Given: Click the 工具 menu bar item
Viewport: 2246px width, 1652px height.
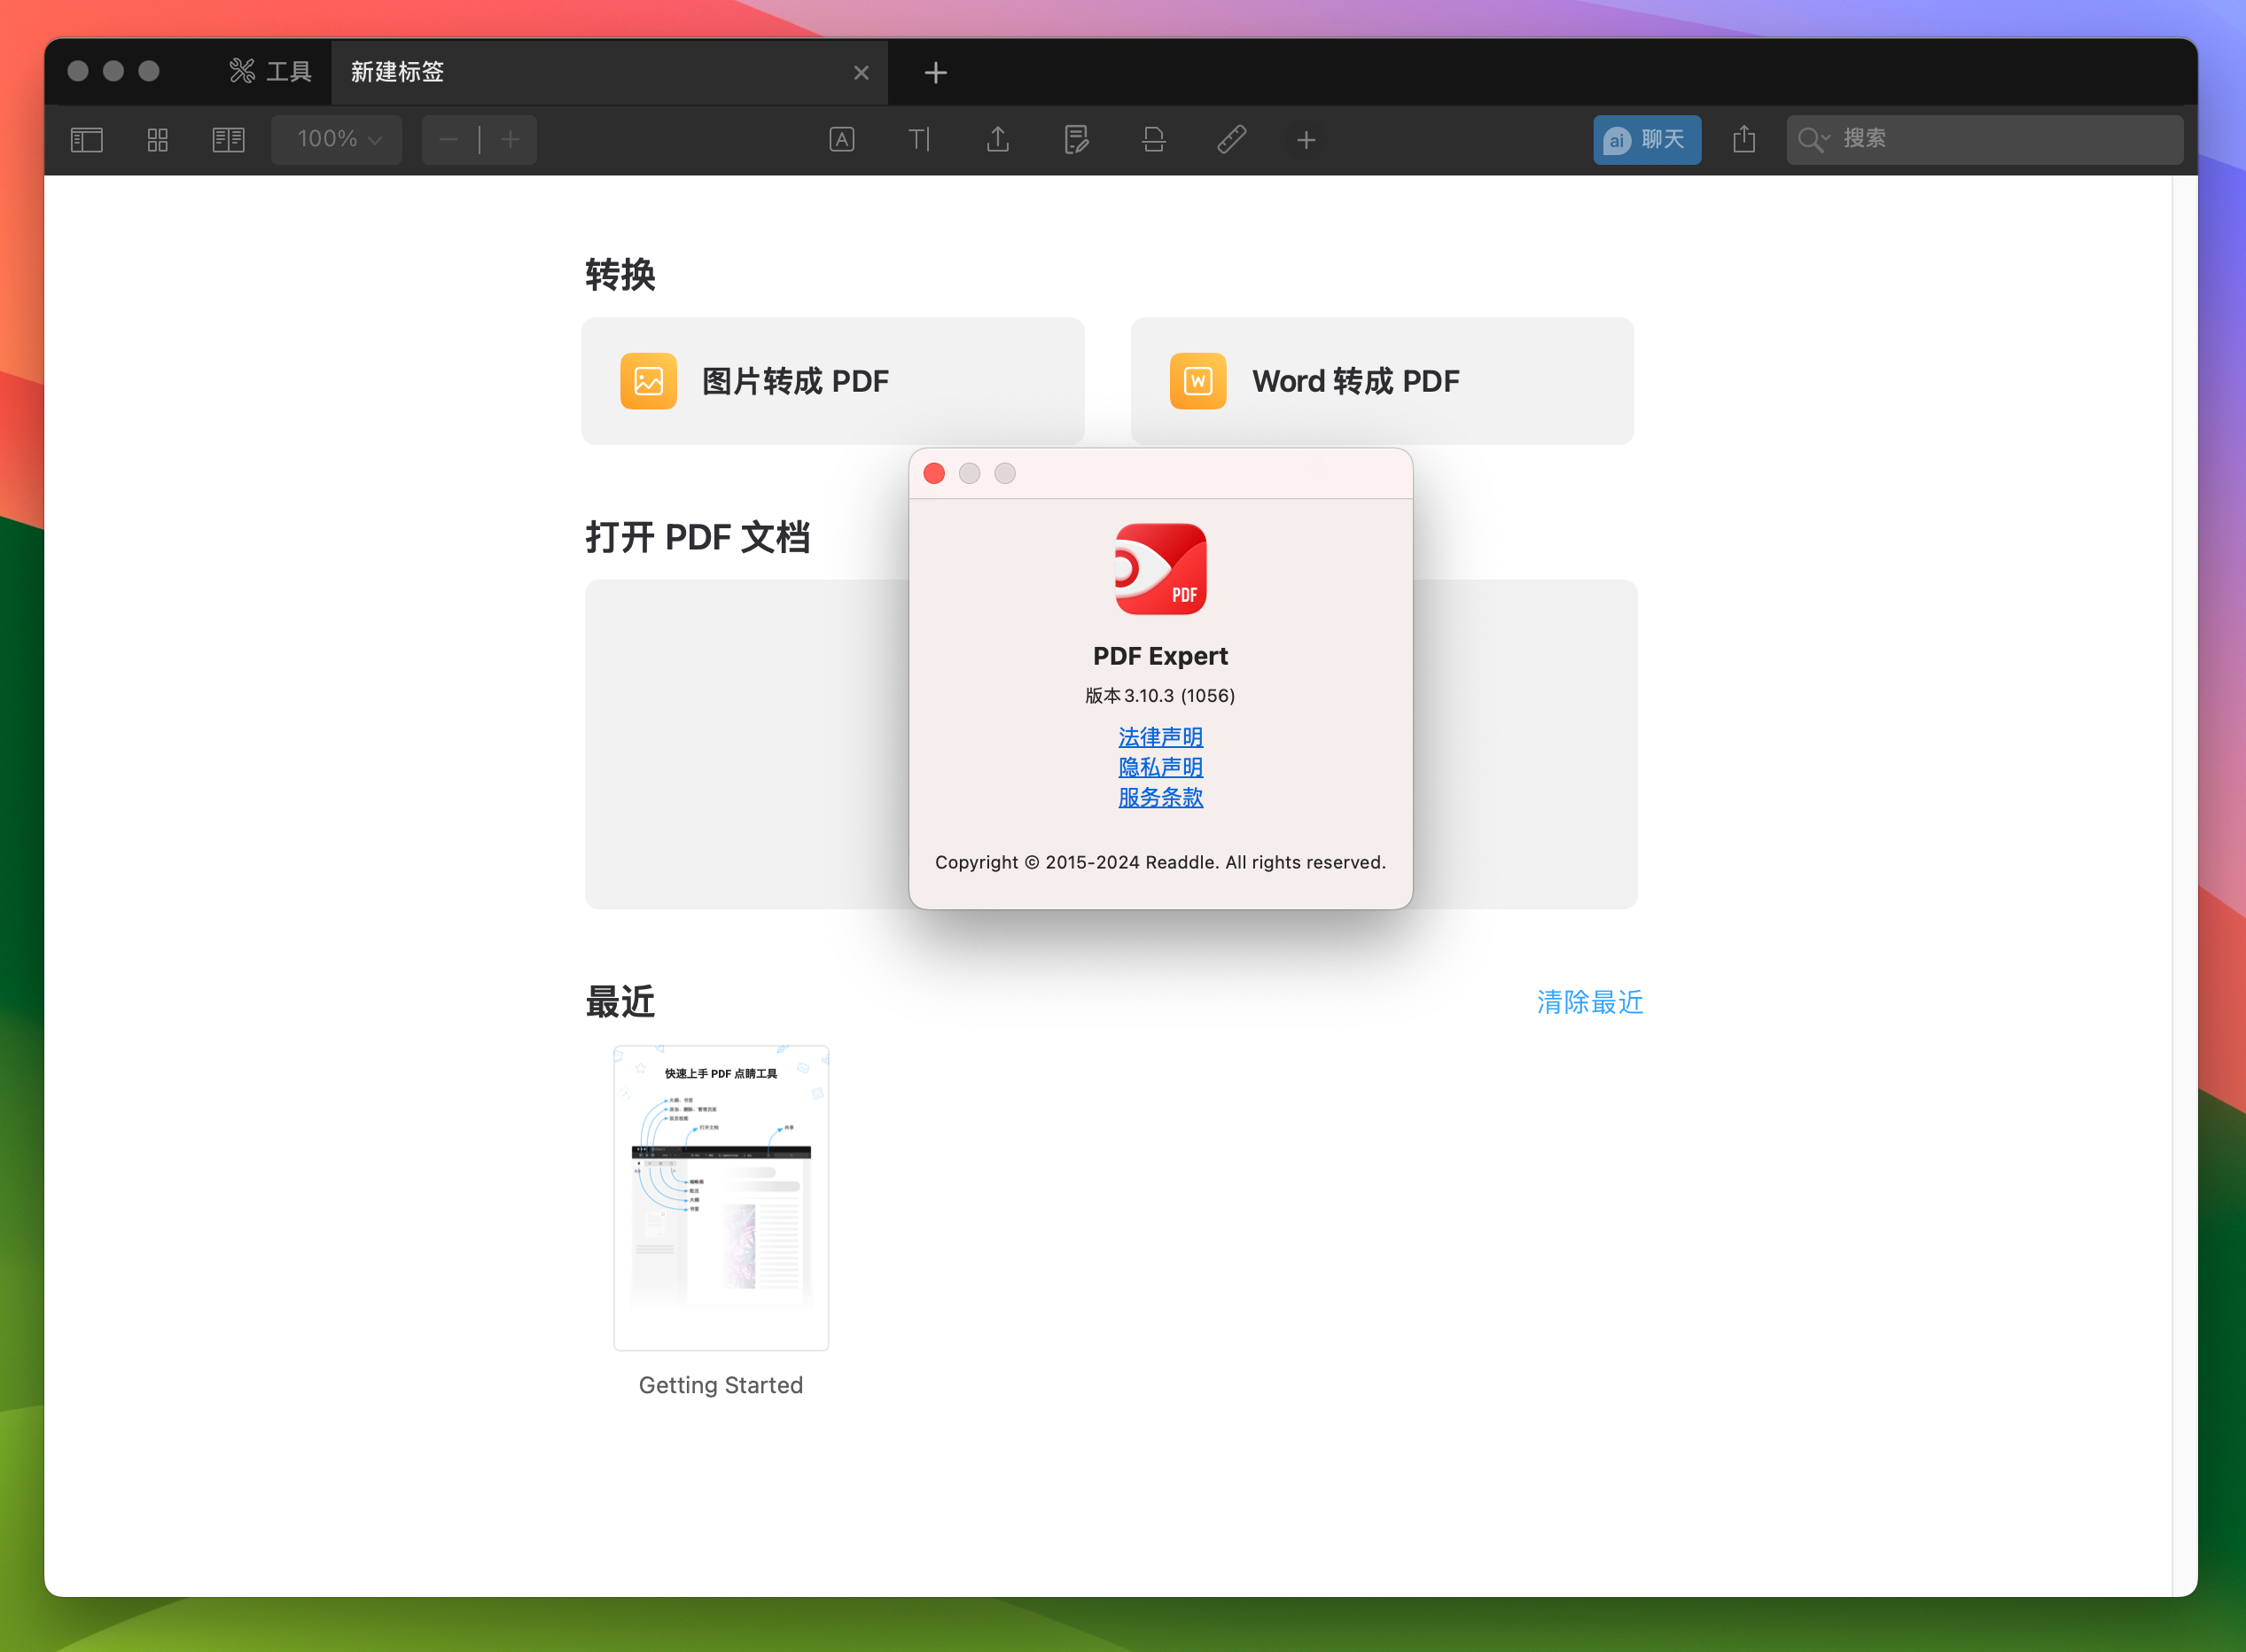Looking at the screenshot, I should (270, 72).
